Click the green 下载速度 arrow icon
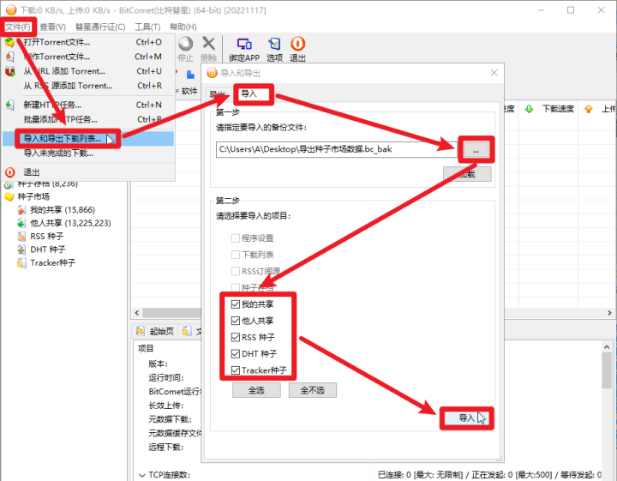The image size is (617, 481). pos(530,109)
